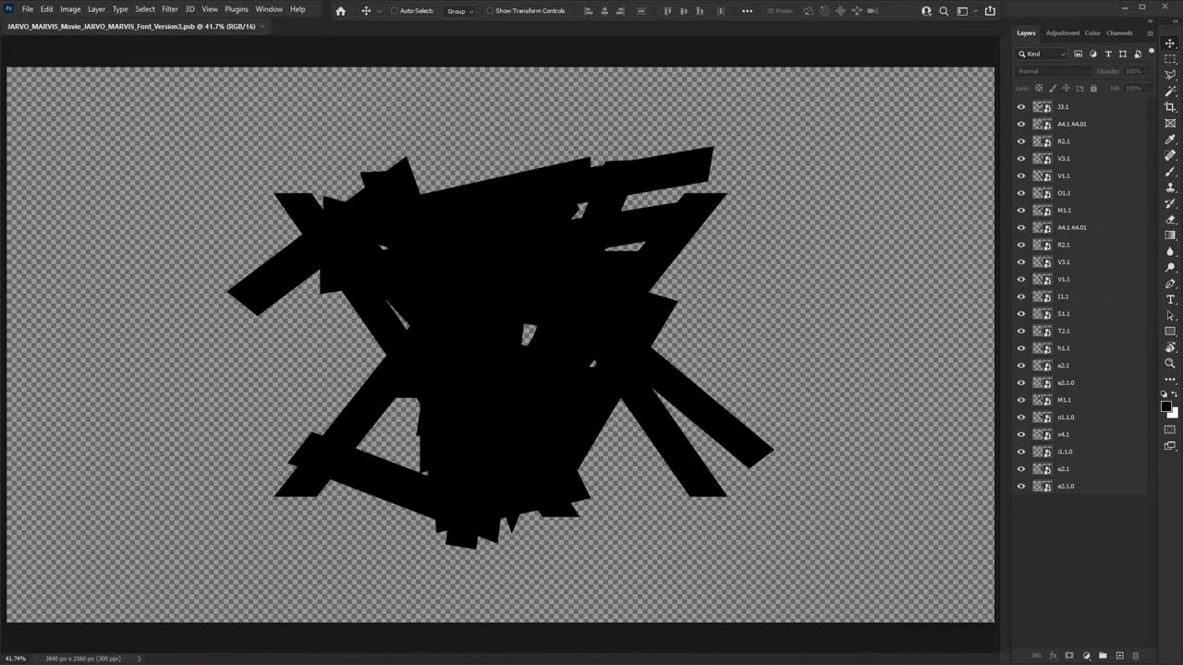
Task: Select the Path Selection tool
Action: (x=1170, y=315)
